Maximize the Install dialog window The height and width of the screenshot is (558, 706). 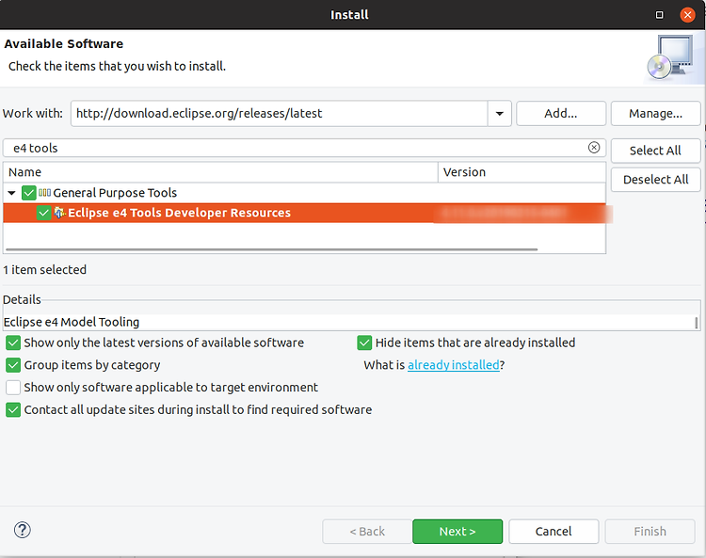pyautogui.click(x=659, y=15)
